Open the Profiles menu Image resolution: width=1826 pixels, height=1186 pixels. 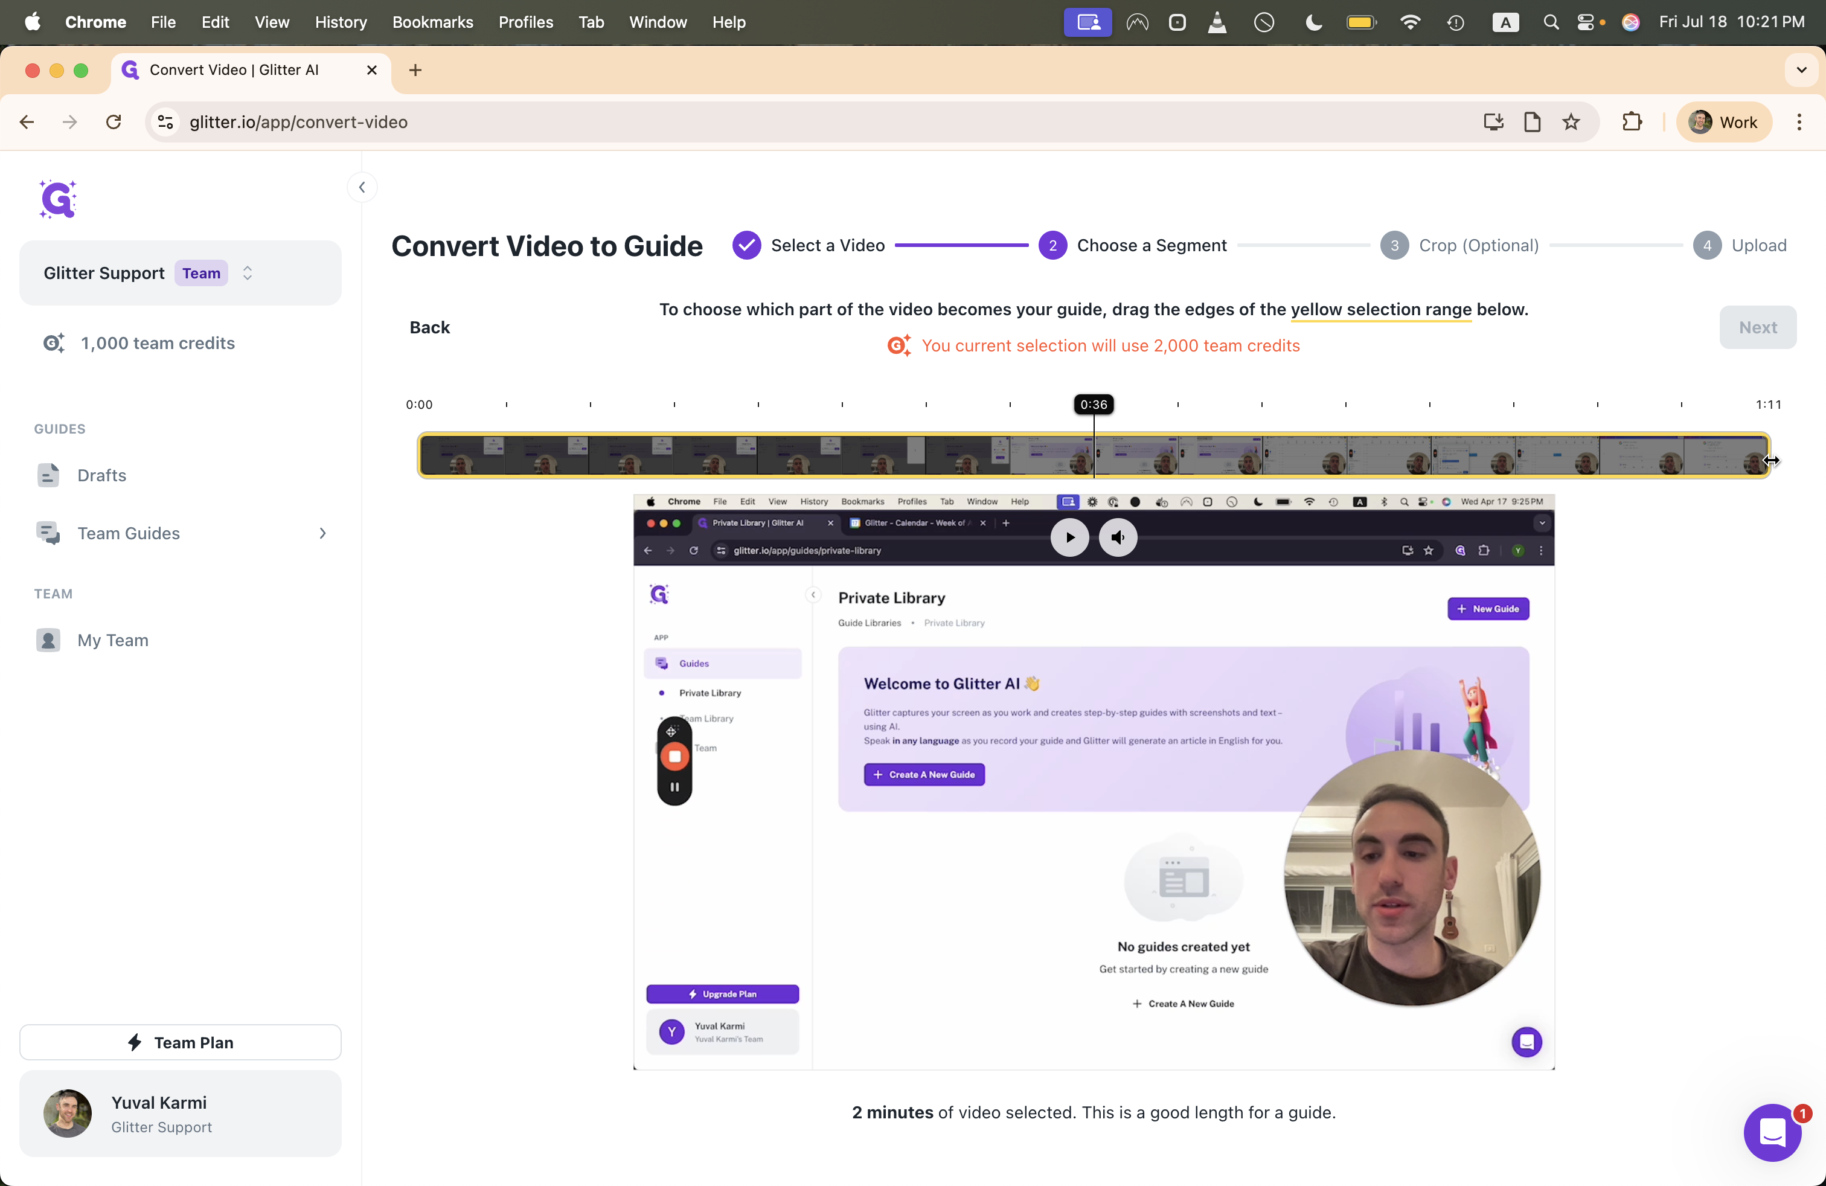coord(525,22)
